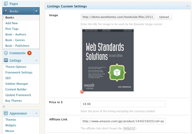Open the Appearance menu
This screenshot has height=134, width=192.
(18, 113)
